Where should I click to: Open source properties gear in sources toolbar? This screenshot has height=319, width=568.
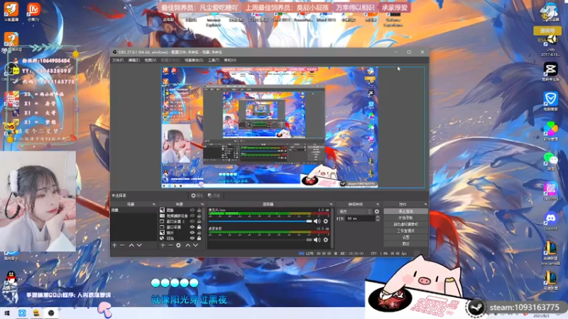point(178,245)
